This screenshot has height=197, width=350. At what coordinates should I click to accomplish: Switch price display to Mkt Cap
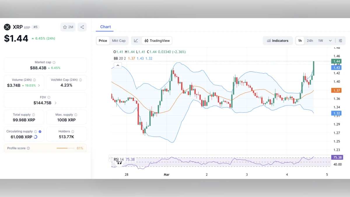119,41
